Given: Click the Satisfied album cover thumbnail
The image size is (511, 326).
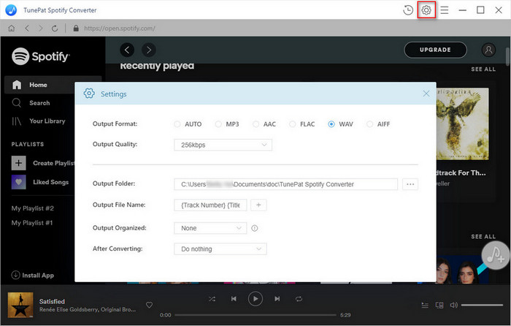Looking at the screenshot, I should coord(20,305).
